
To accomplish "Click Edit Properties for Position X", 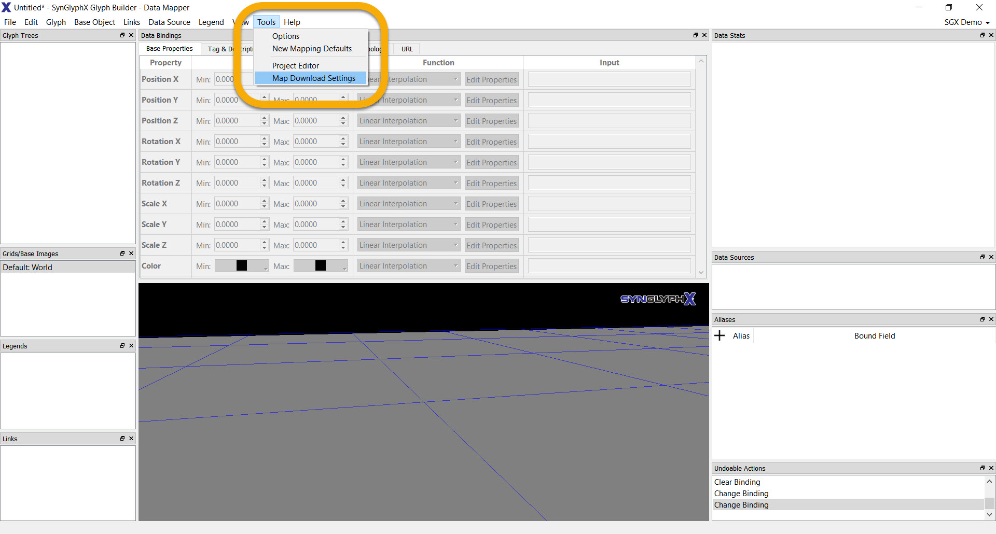I will 492,79.
